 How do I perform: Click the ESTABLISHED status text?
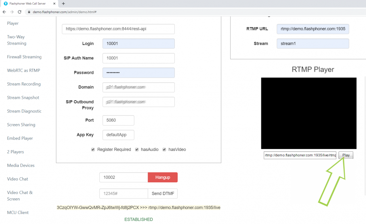pyautogui.click(x=139, y=219)
